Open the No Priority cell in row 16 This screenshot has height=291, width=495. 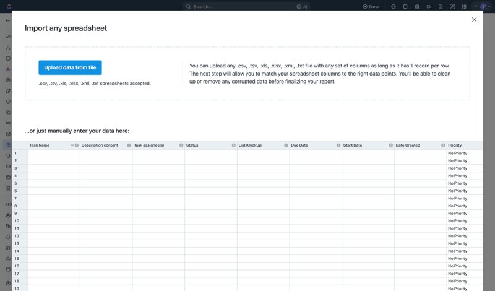coord(465,266)
